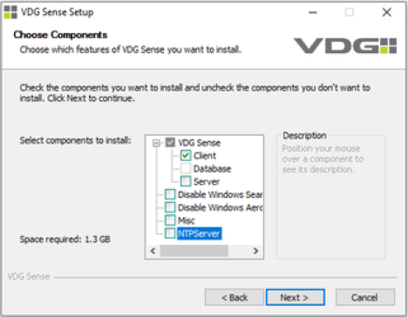Enable the Server component checkbox
This screenshot has width=408, height=317.
point(186,181)
